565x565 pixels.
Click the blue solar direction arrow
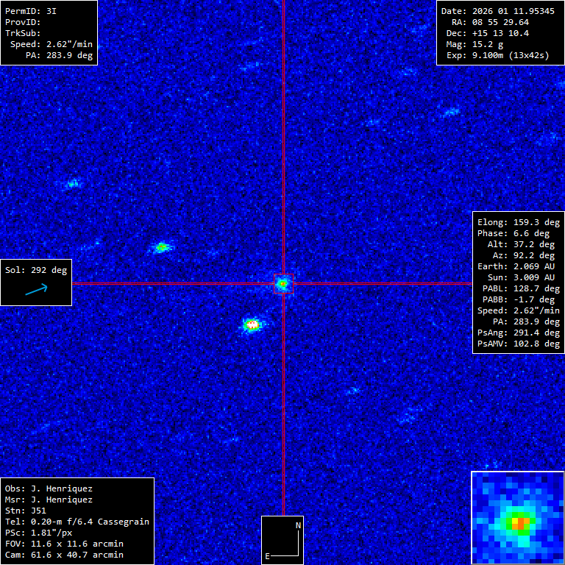(x=36, y=290)
